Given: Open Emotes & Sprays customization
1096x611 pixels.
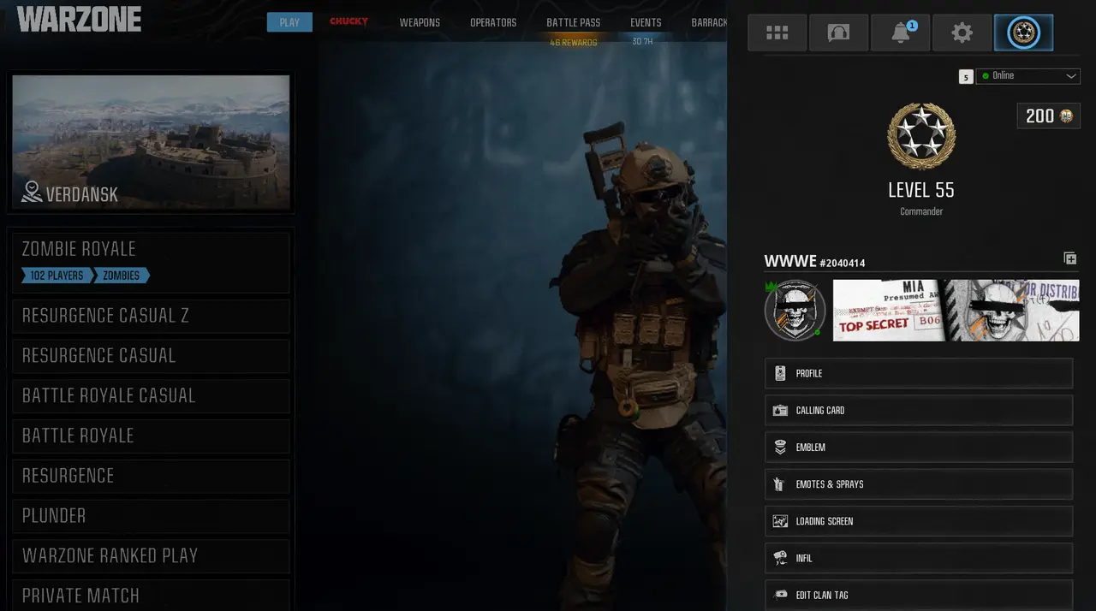Looking at the screenshot, I should tap(918, 484).
